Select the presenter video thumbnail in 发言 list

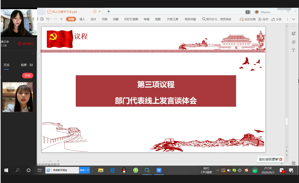[x=17, y=97]
